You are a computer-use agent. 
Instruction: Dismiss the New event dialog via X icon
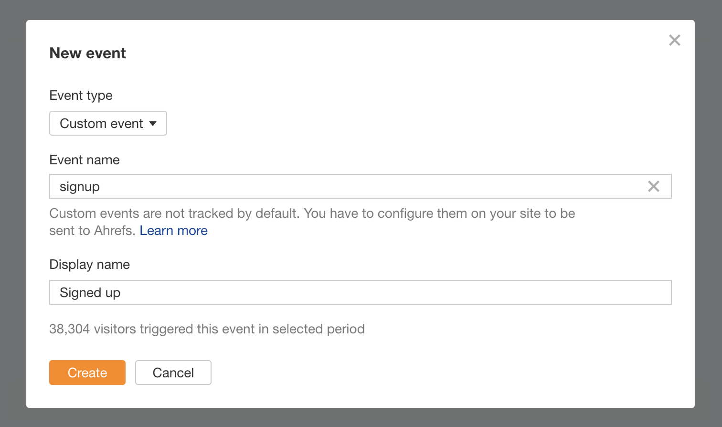pos(674,40)
